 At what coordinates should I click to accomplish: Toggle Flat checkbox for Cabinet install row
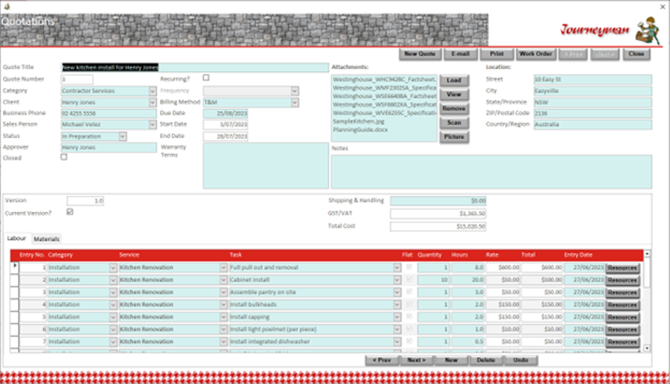[x=409, y=279]
